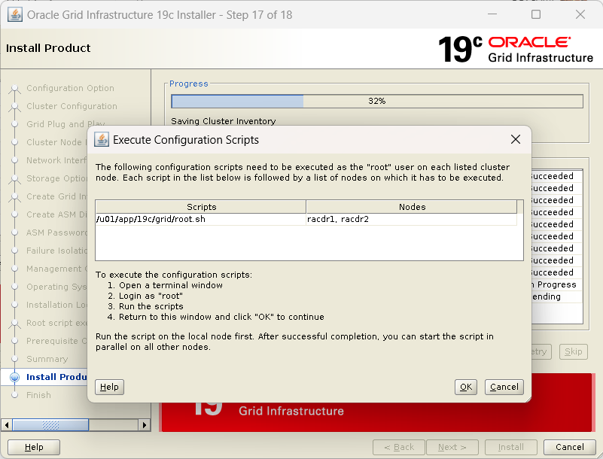Click the Finish step bullet icon
Image resolution: width=603 pixels, height=459 pixels.
(x=14, y=395)
